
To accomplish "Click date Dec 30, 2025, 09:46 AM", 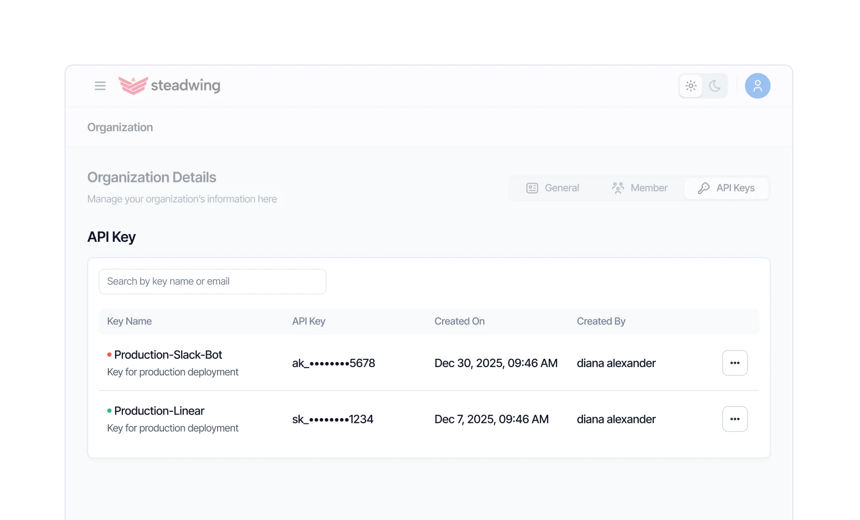I will (x=496, y=363).
